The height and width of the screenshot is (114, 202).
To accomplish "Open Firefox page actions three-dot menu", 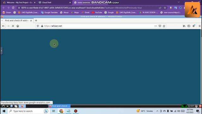I will click(x=156, y=26).
